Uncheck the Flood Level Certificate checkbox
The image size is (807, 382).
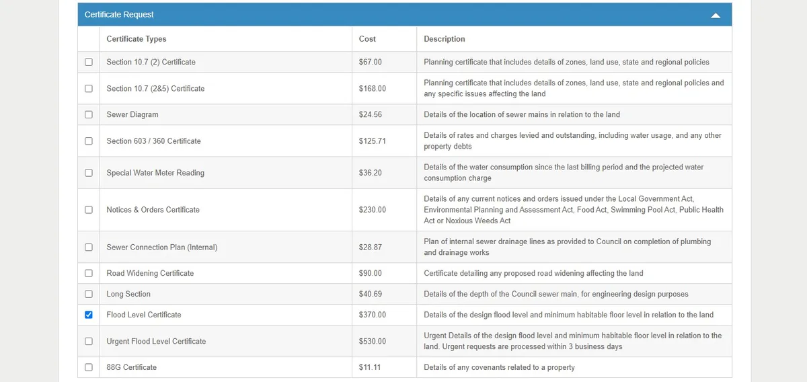coord(89,315)
